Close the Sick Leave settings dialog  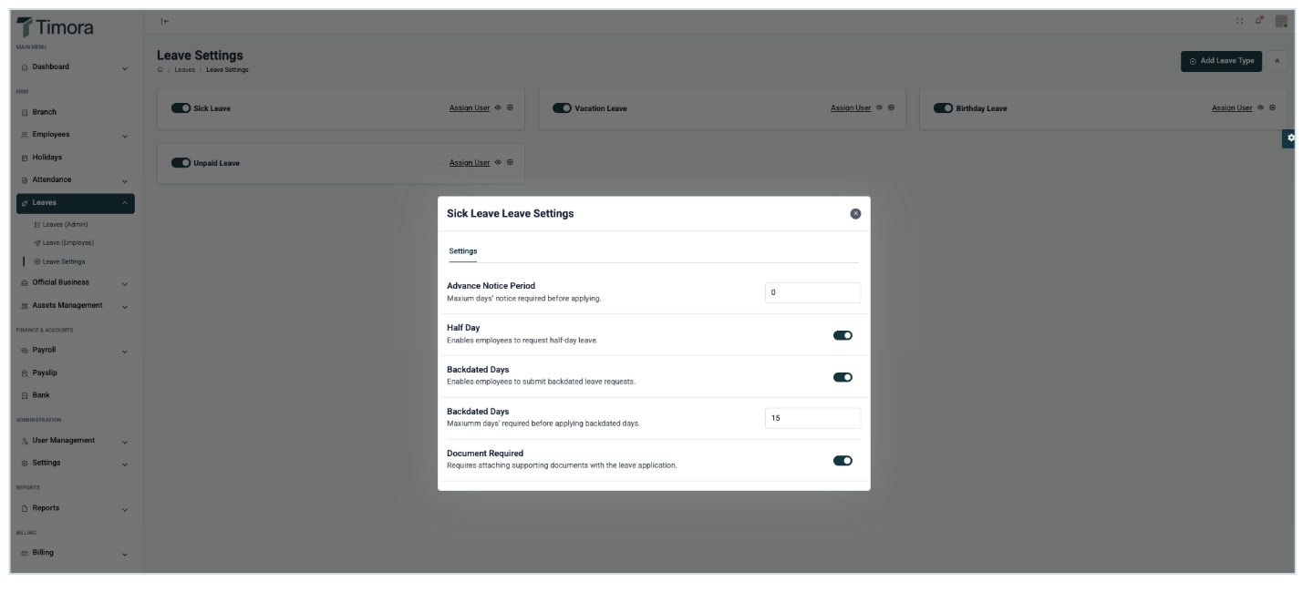click(x=855, y=213)
